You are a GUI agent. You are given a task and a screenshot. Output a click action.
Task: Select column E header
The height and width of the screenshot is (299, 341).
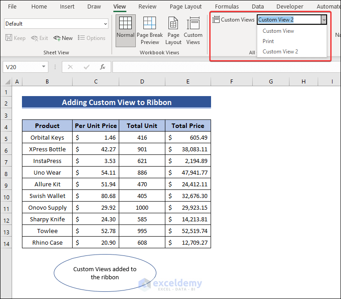coord(188,82)
